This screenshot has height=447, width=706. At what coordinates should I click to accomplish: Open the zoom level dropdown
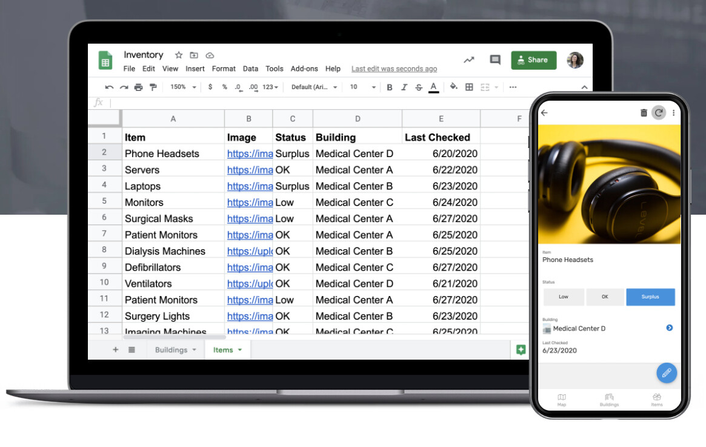[182, 87]
